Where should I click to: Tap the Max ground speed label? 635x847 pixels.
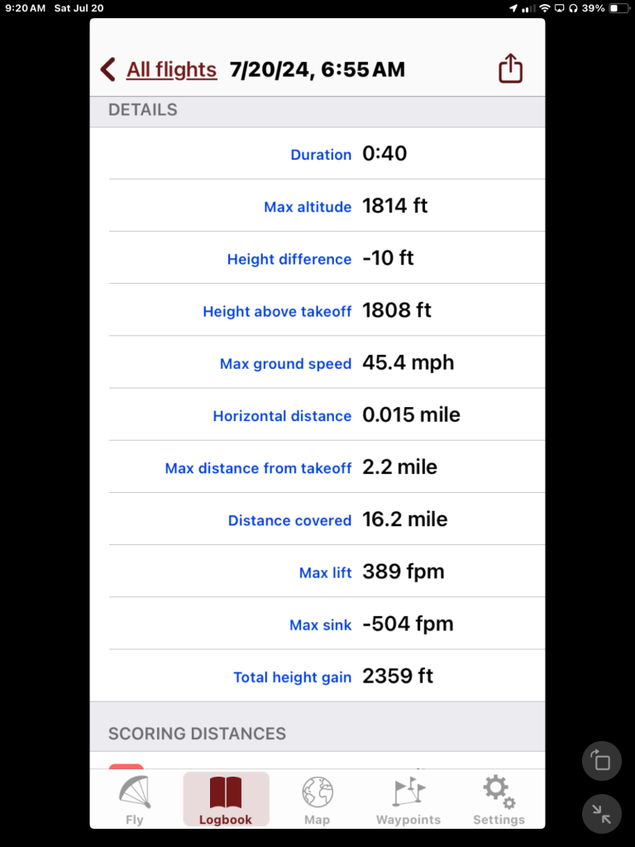(285, 364)
